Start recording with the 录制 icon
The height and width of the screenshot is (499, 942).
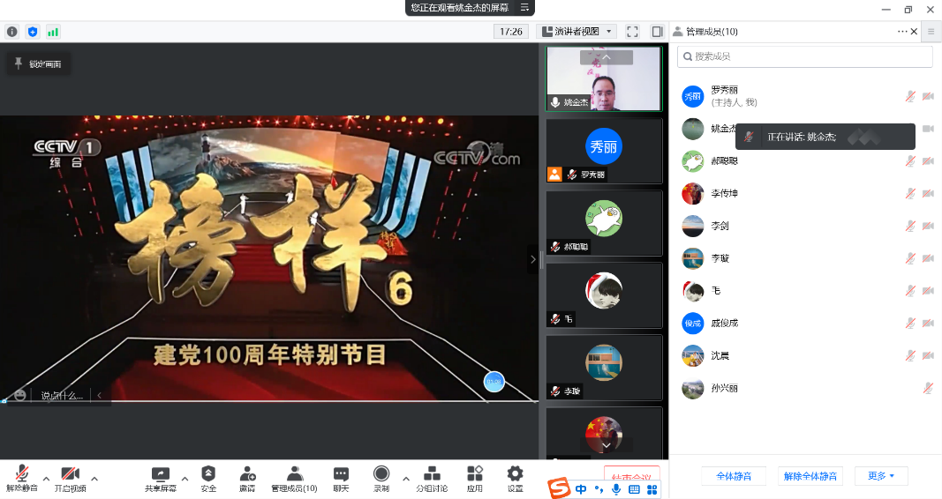pos(381,474)
